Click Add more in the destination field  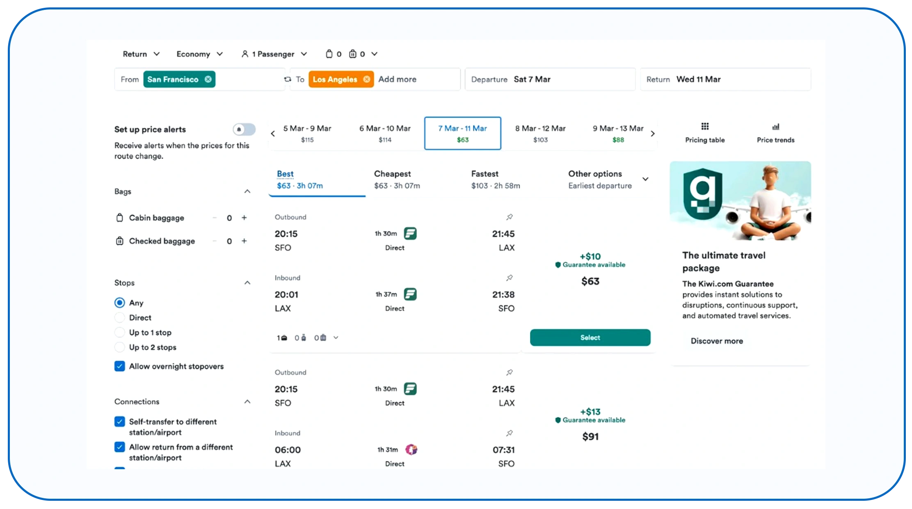[x=397, y=79]
